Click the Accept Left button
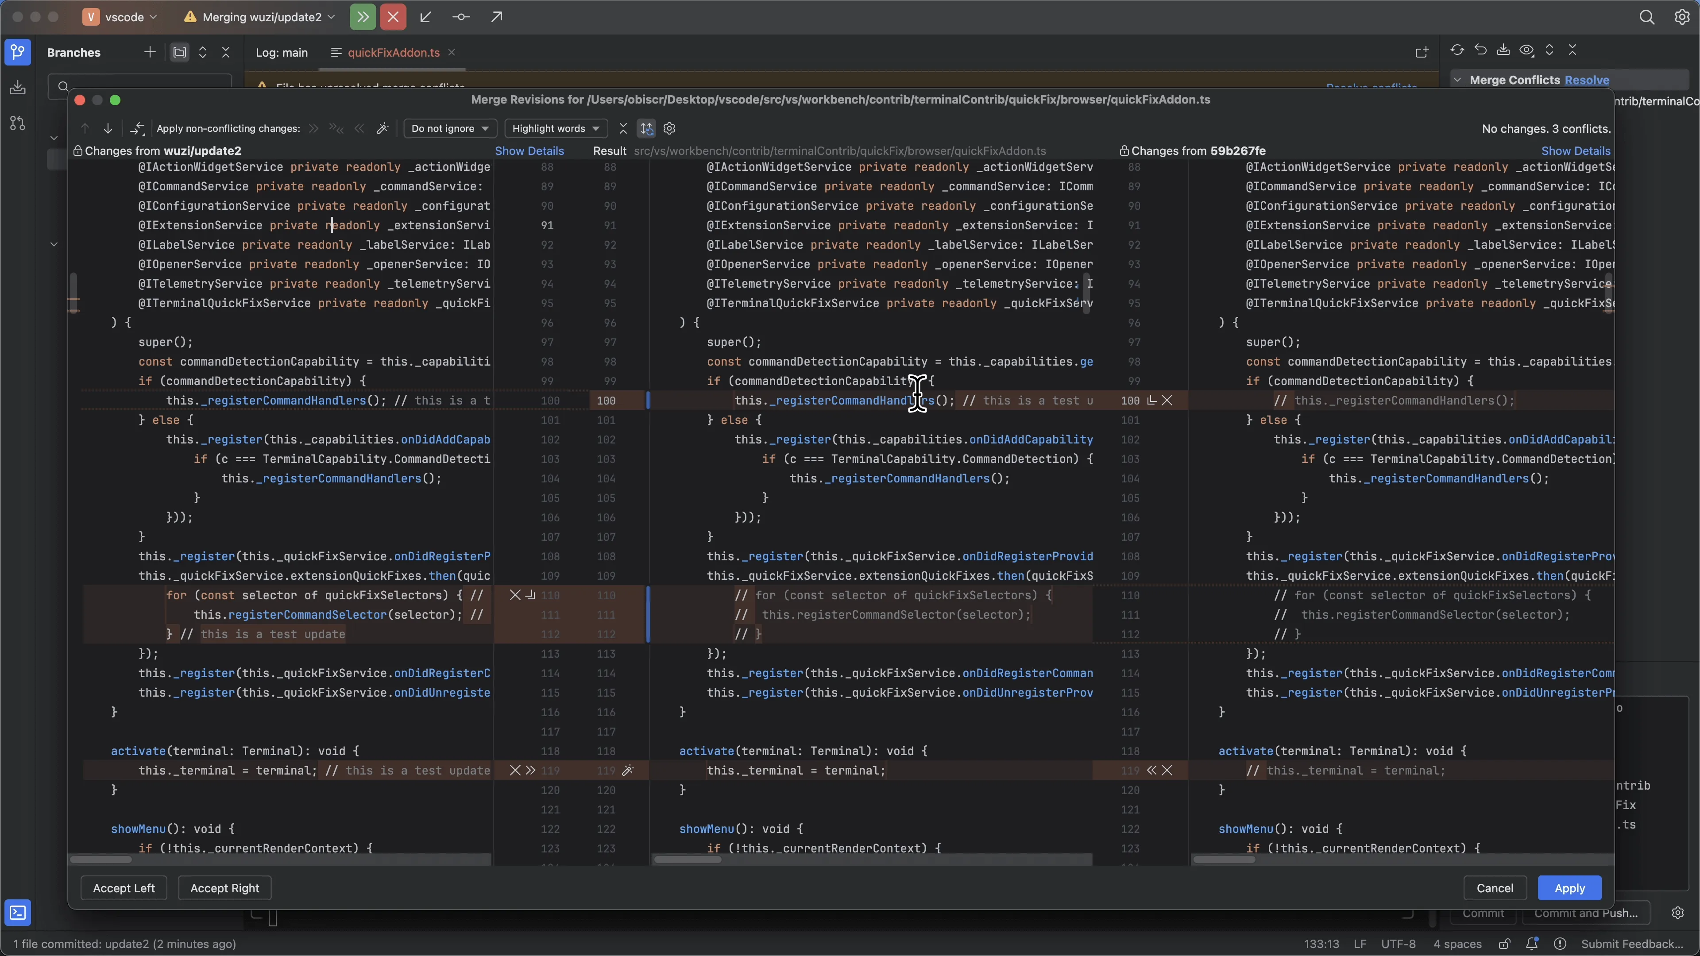The width and height of the screenshot is (1700, 956). (124, 888)
